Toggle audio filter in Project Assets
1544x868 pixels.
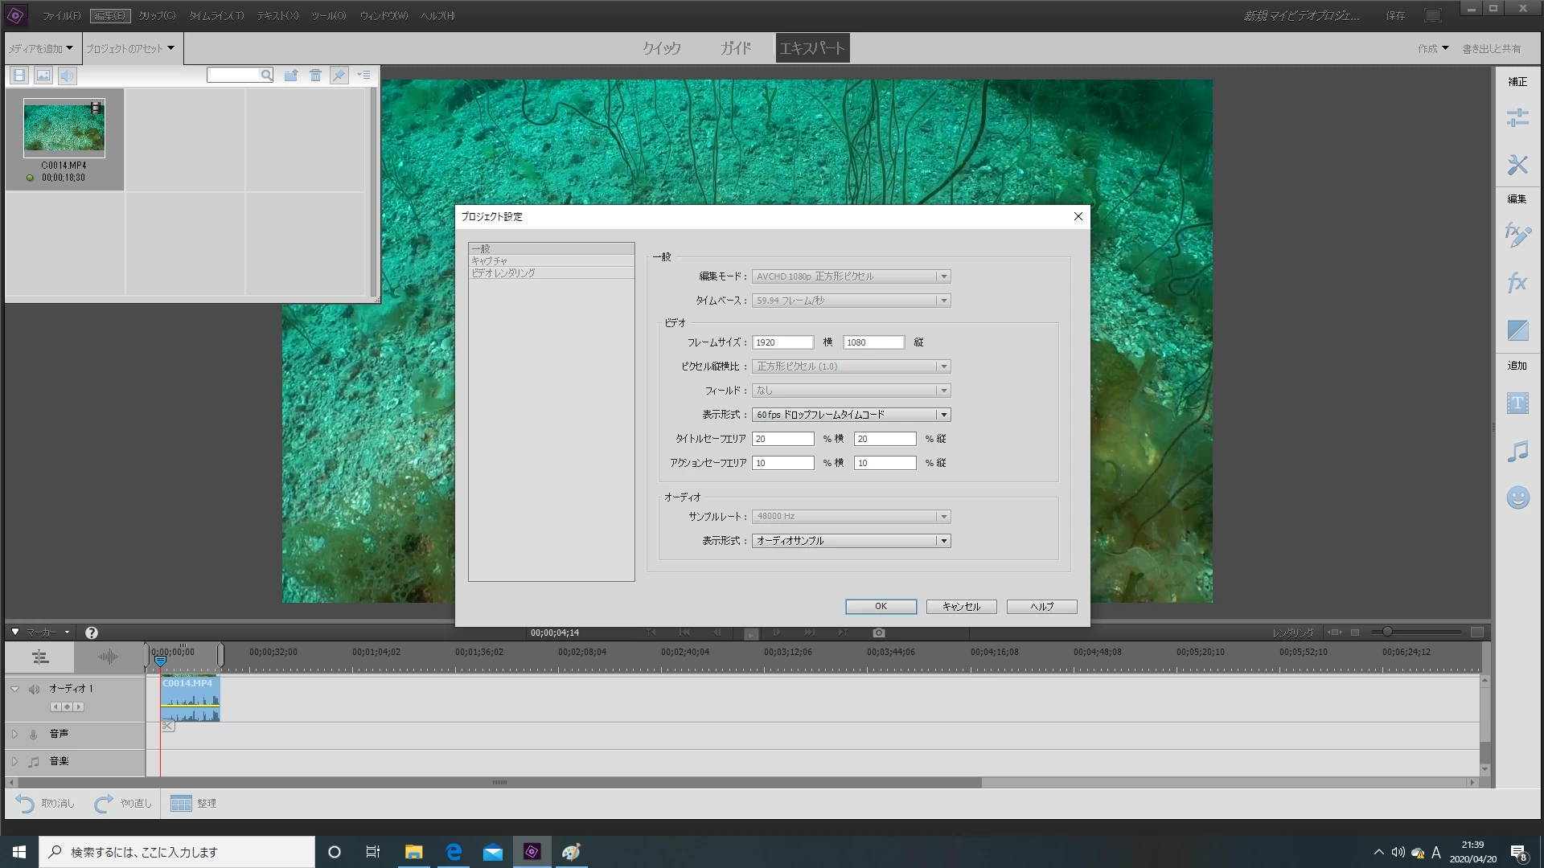pyautogui.click(x=68, y=76)
